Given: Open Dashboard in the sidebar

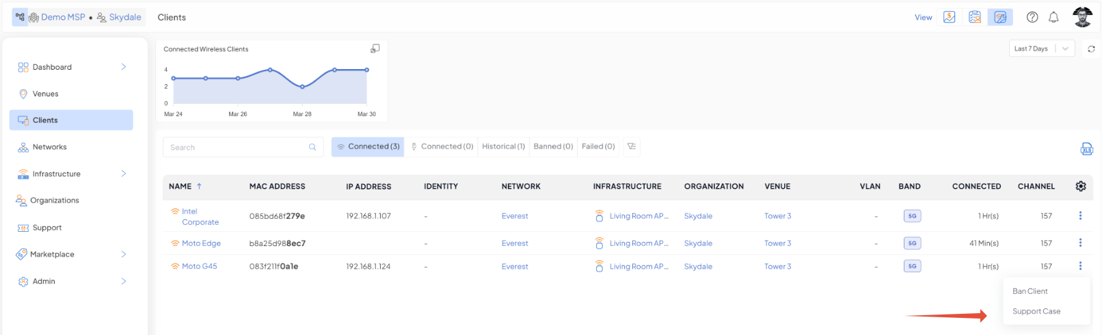Looking at the screenshot, I should [x=52, y=67].
